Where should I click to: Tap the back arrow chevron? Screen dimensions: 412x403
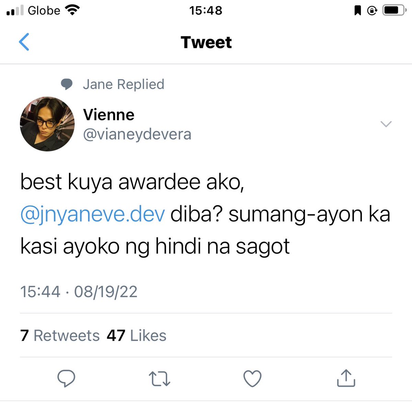pyautogui.click(x=24, y=42)
